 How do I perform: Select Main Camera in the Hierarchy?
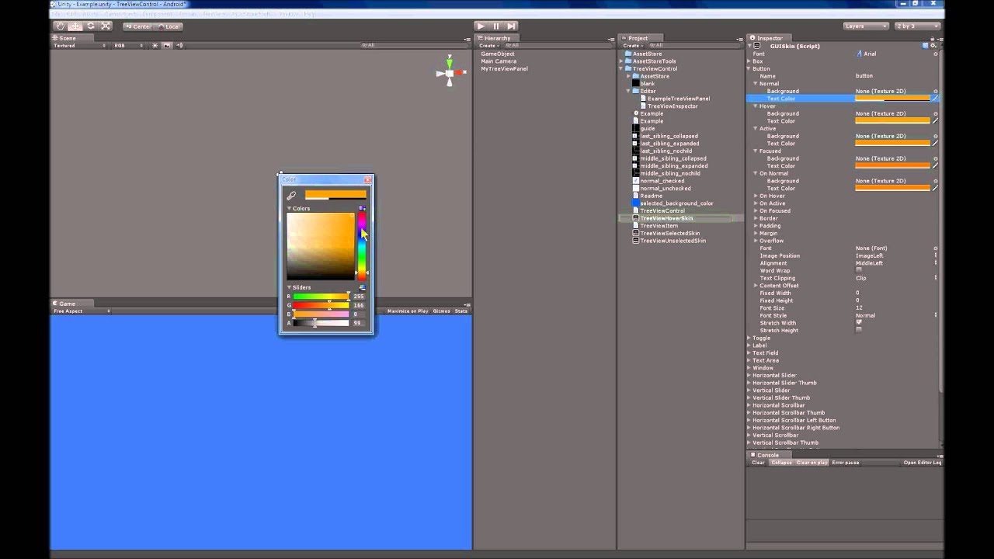[x=499, y=61]
